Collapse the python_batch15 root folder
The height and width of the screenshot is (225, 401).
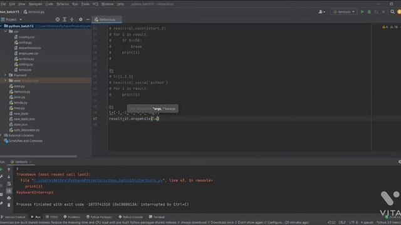pos(1,26)
